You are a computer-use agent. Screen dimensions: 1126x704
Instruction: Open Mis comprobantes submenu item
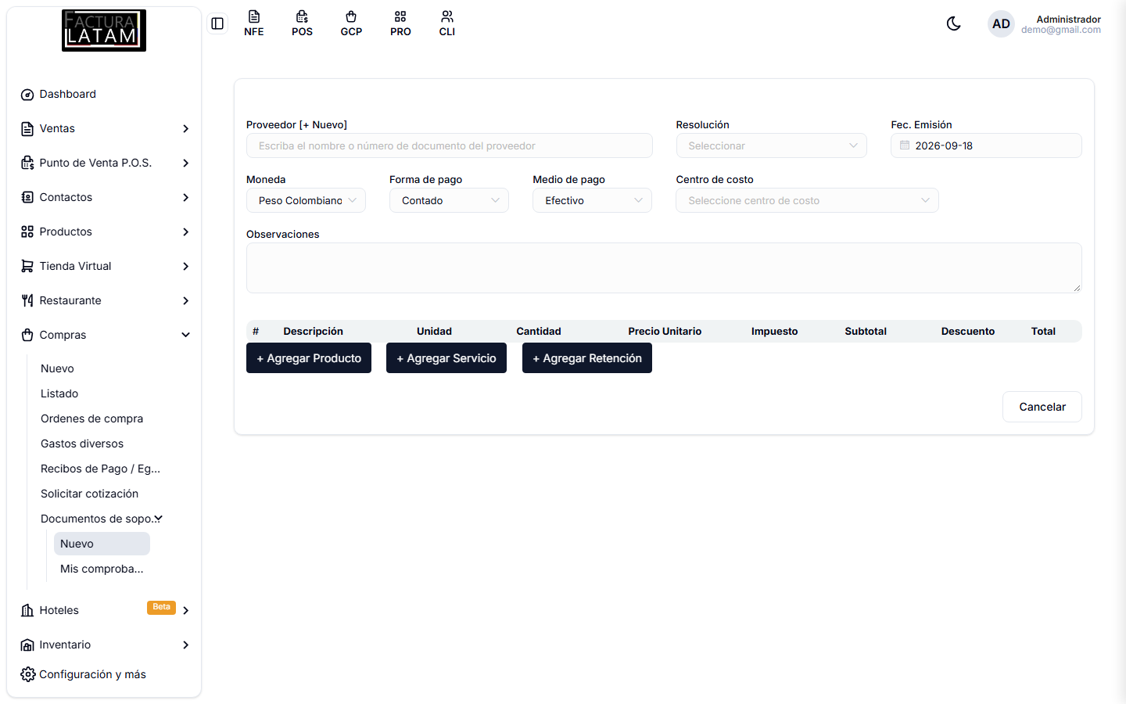pos(102,569)
